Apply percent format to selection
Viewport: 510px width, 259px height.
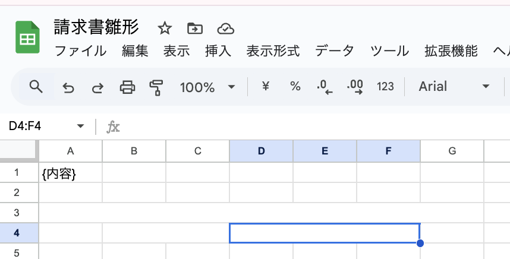tap(295, 87)
